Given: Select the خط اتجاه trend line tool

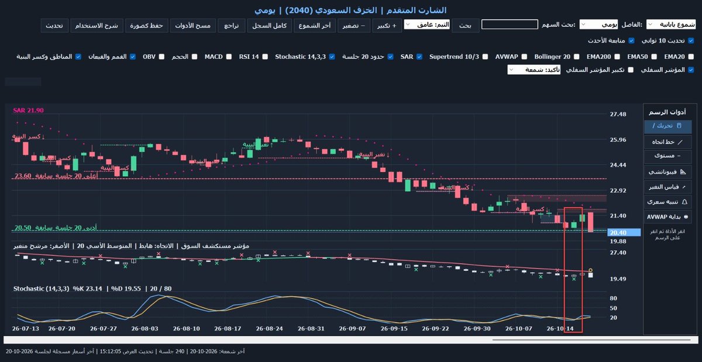Looking at the screenshot, I should (667, 142).
